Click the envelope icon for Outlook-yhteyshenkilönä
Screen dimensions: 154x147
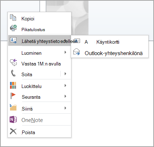coord(76,52)
